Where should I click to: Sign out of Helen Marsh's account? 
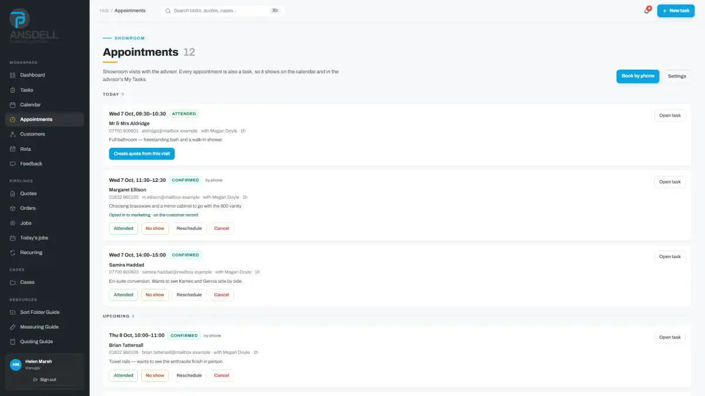[45, 380]
